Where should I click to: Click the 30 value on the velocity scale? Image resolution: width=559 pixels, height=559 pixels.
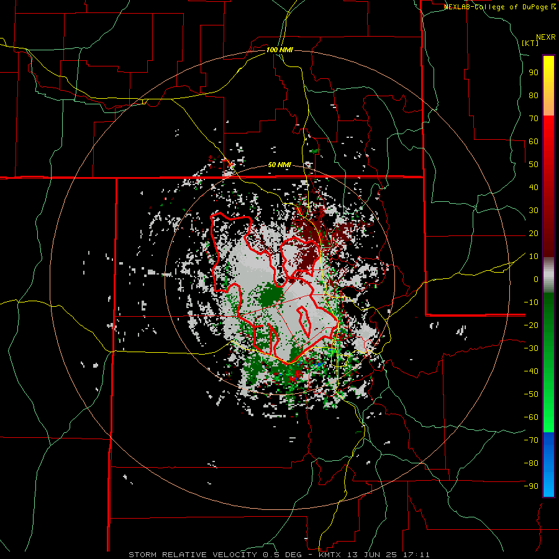(534, 211)
